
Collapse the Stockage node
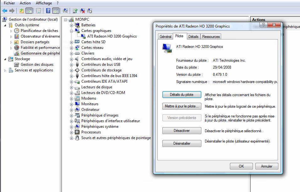[x=5, y=59]
